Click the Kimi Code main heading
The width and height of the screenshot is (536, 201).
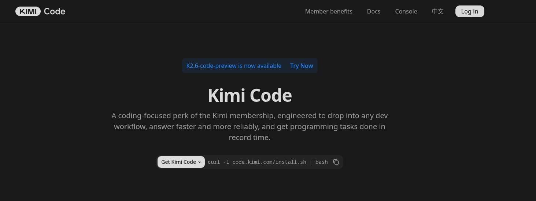tap(249, 96)
